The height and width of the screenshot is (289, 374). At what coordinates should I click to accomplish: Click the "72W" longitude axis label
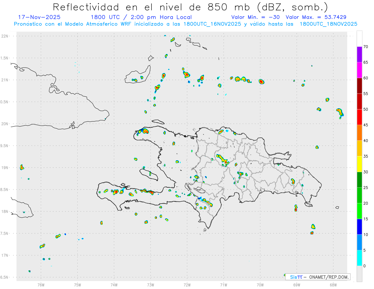(x=187, y=285)
